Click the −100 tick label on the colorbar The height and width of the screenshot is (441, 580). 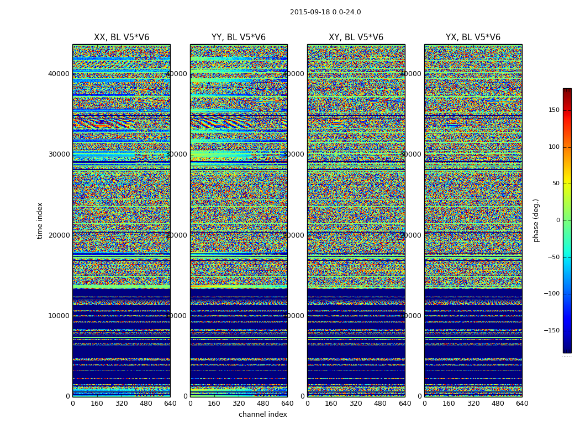pos(551,294)
